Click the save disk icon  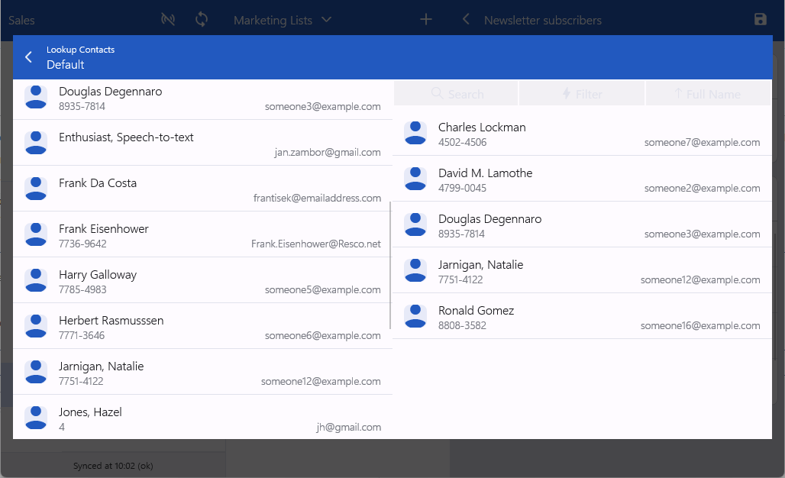pyautogui.click(x=760, y=20)
